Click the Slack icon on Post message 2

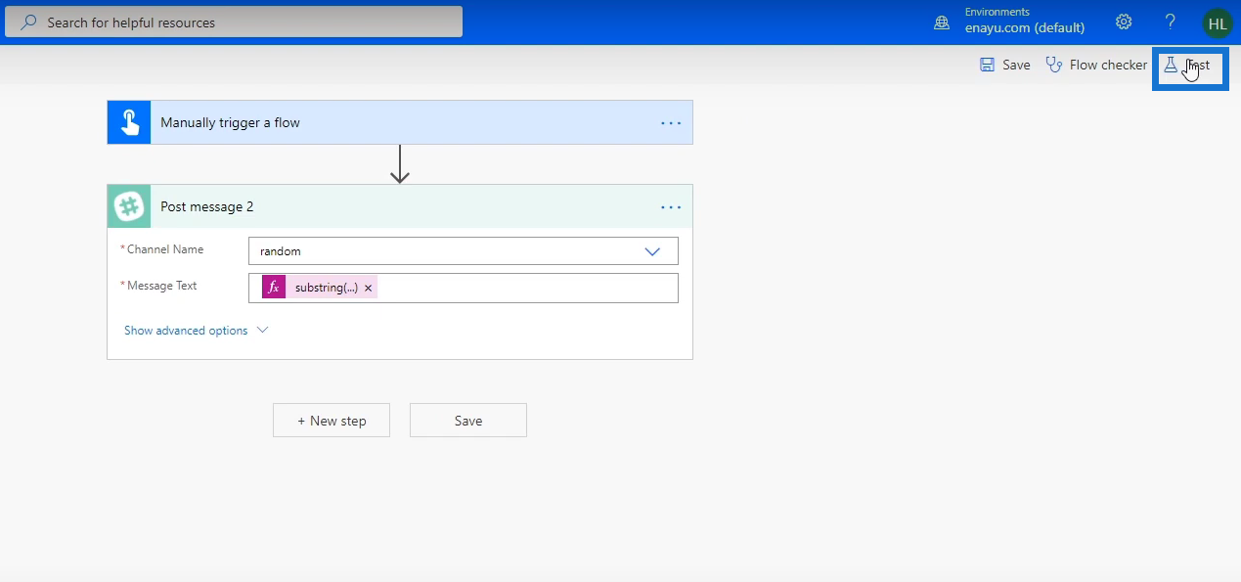129,206
